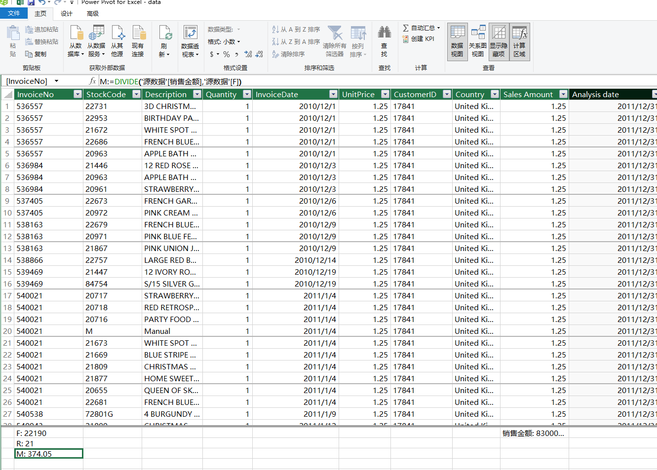Open the name box dropdown next to [InvoiceNo]
The height and width of the screenshot is (470, 657).
[56, 81]
